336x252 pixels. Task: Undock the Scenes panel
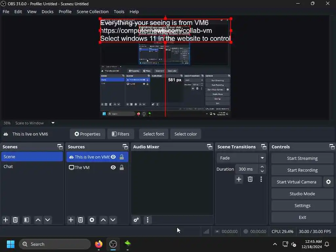tap(60, 147)
